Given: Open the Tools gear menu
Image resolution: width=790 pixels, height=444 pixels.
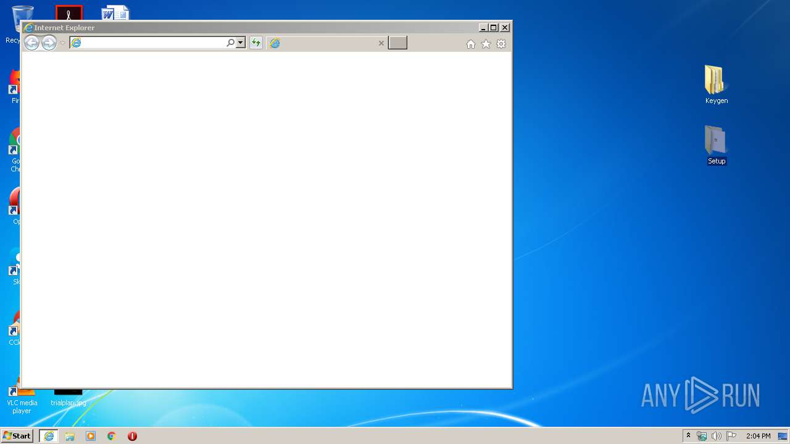Looking at the screenshot, I should (501, 44).
